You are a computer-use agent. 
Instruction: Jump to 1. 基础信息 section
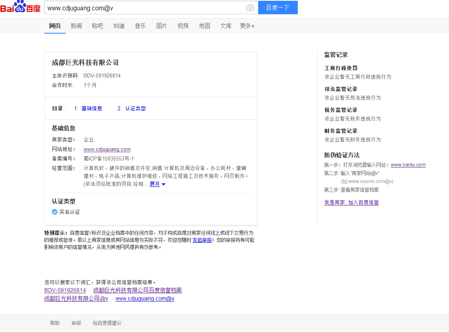[x=88, y=108]
